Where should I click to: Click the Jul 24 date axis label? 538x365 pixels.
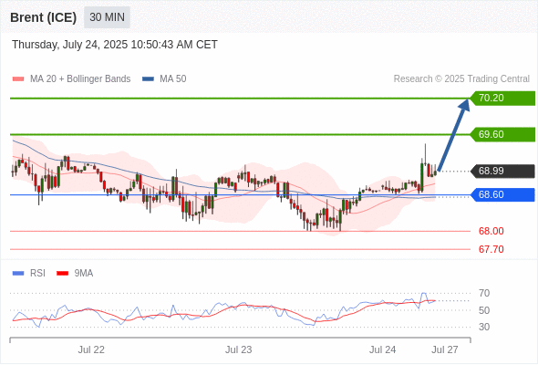pyautogui.click(x=383, y=349)
